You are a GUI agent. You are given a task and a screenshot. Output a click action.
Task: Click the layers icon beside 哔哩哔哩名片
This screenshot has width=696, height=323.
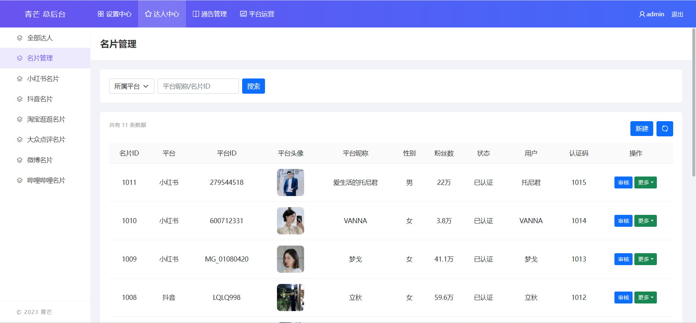pos(20,180)
